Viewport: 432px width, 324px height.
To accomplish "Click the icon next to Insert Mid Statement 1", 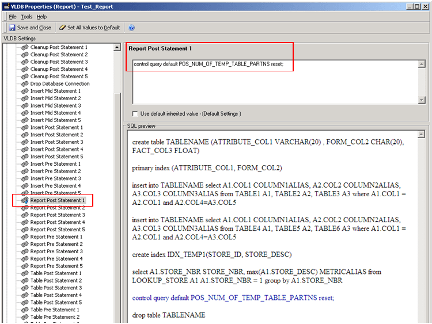I will 25,91.
